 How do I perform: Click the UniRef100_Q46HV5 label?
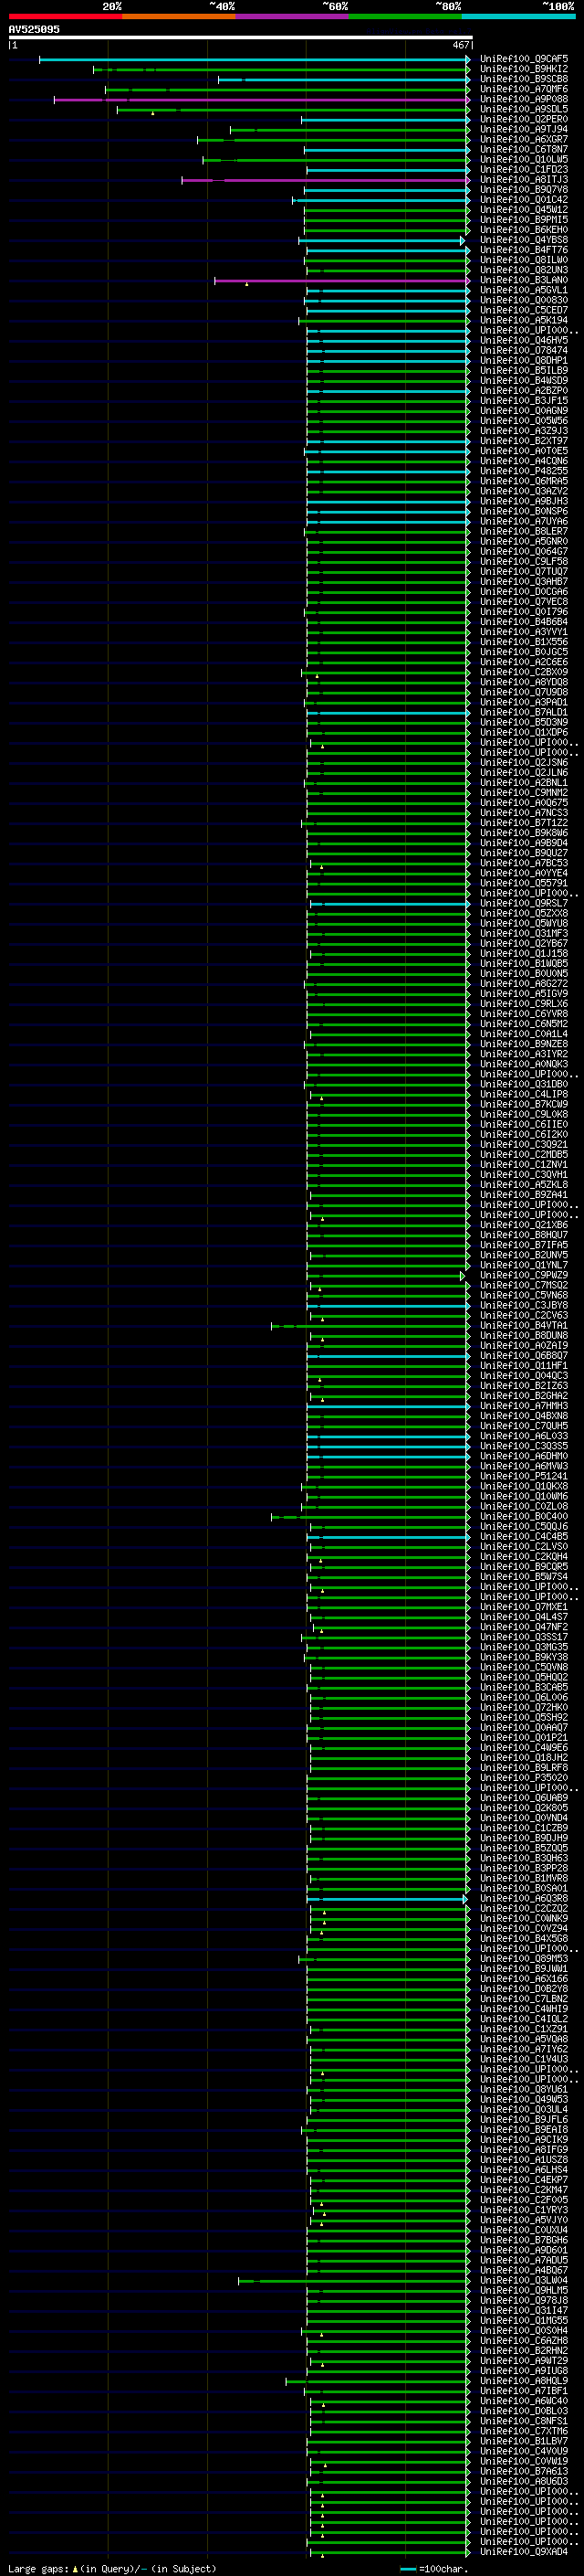coord(524,341)
